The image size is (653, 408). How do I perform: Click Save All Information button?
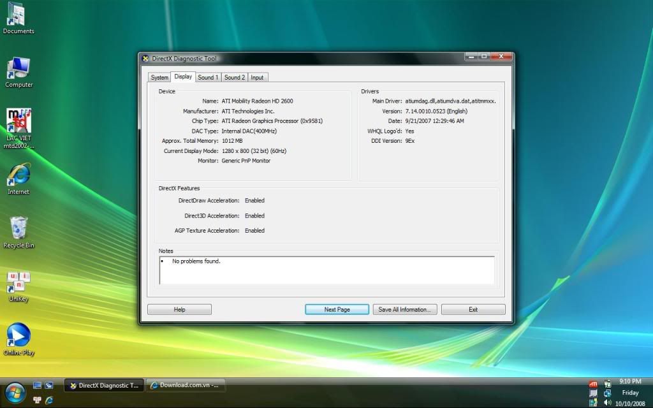click(405, 309)
